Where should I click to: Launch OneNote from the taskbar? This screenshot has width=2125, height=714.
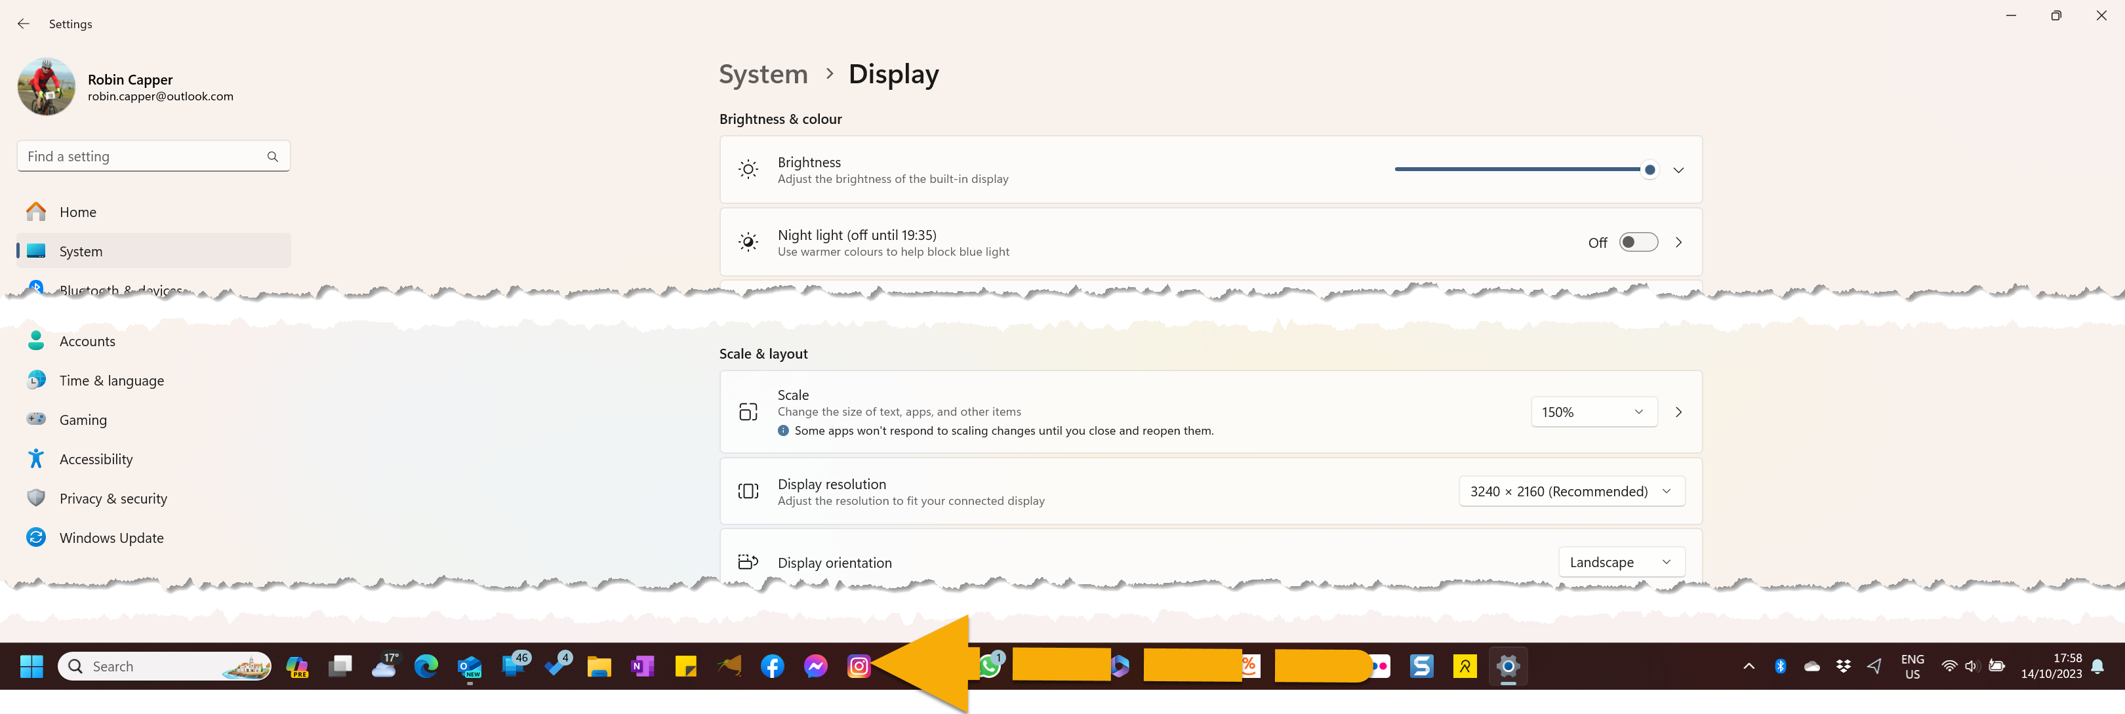(642, 666)
